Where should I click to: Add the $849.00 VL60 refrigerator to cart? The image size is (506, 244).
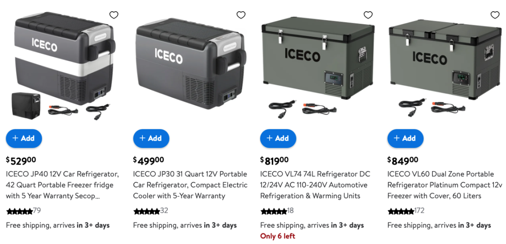(x=405, y=138)
